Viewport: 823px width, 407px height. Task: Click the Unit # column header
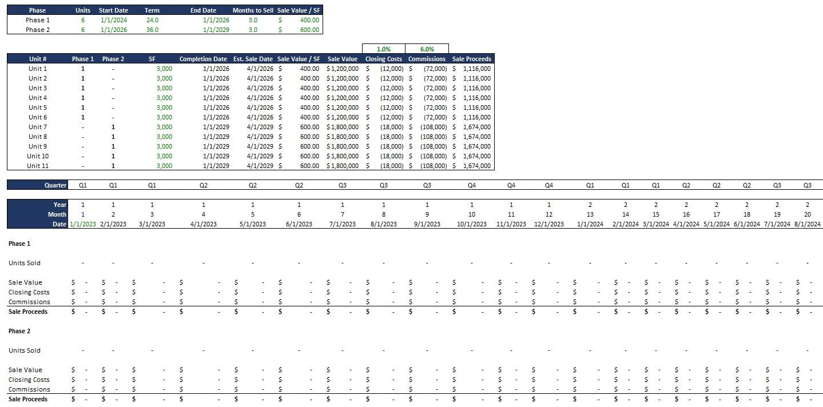[38, 58]
